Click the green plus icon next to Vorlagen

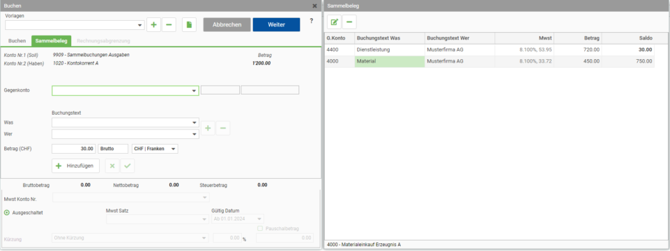154,25
